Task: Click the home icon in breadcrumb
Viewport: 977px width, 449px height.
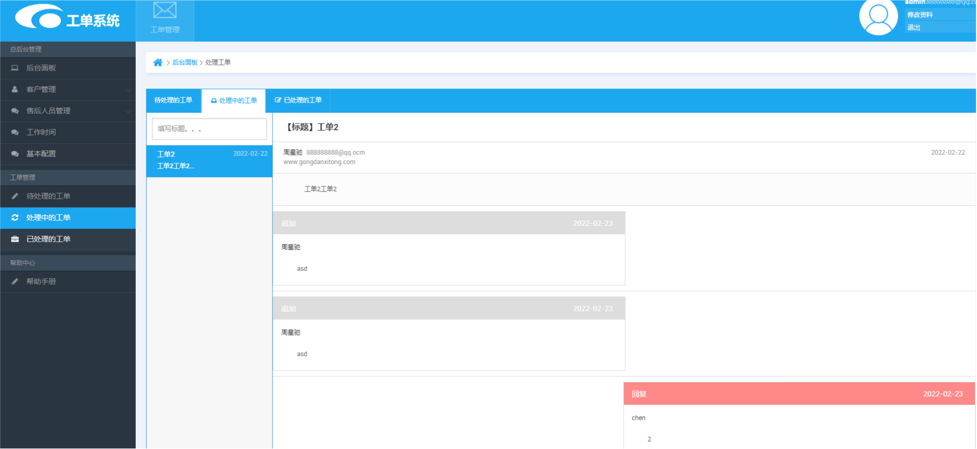Action: point(158,62)
